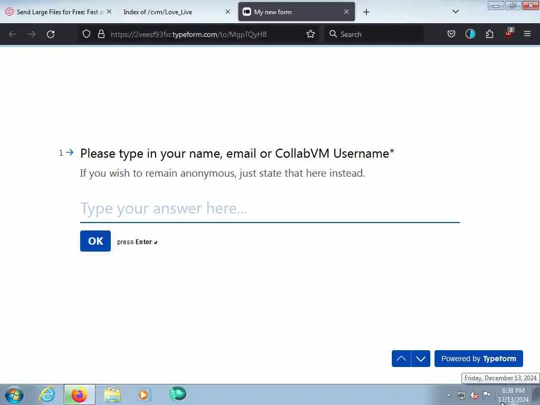Viewport: 540px width, 405px height.
Task: Close the My new form tab
Action: pos(346,12)
